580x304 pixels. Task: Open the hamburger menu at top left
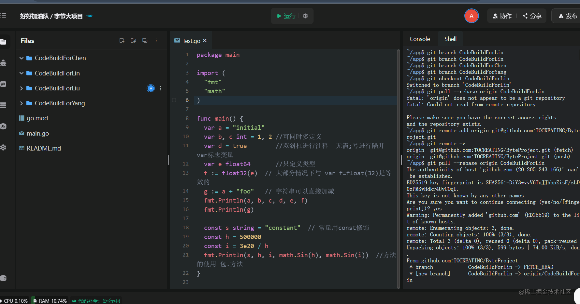click(x=3, y=16)
